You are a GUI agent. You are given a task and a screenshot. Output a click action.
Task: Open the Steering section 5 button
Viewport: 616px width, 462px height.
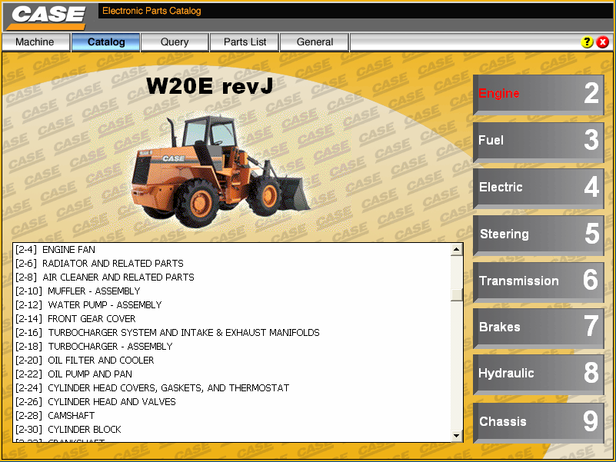coord(538,235)
